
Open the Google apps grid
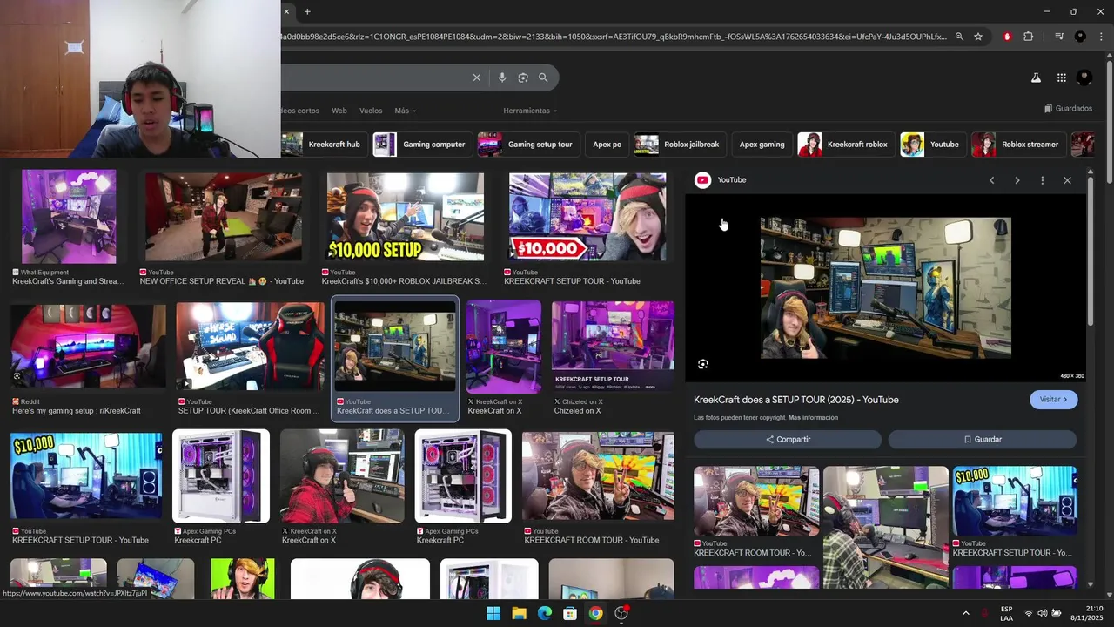[1062, 78]
